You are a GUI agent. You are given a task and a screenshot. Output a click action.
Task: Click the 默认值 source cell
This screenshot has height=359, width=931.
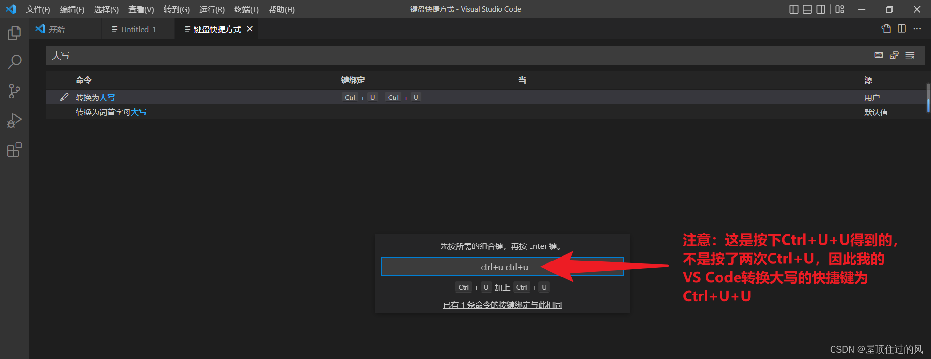tap(876, 112)
